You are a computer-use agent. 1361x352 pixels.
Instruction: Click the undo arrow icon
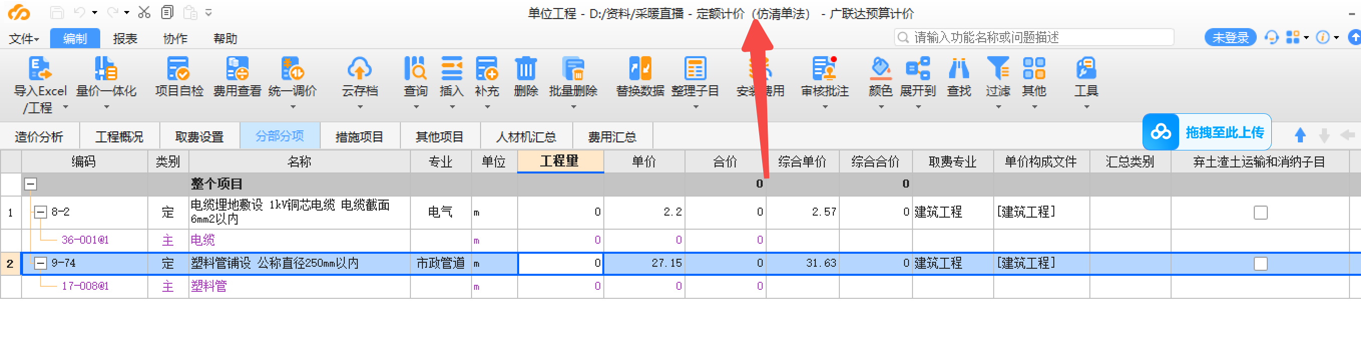[x=80, y=12]
